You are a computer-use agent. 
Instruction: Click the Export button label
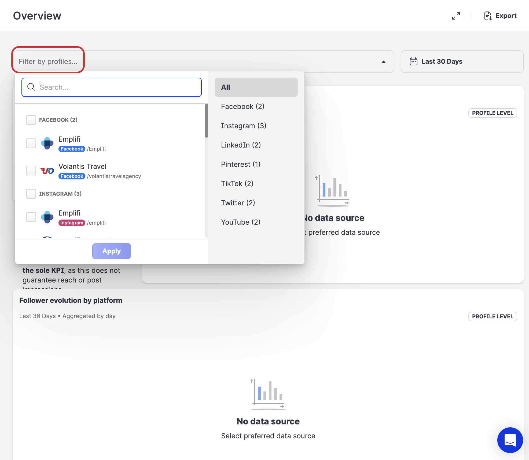506,16
